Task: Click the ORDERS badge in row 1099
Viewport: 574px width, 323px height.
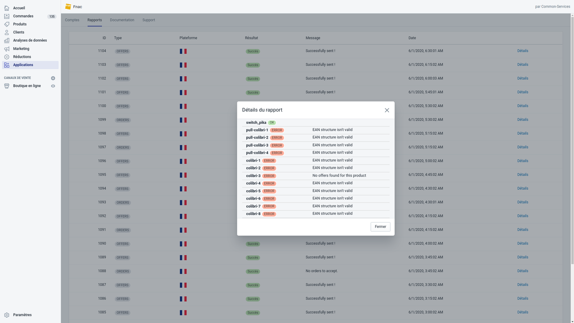Action: click(x=123, y=120)
